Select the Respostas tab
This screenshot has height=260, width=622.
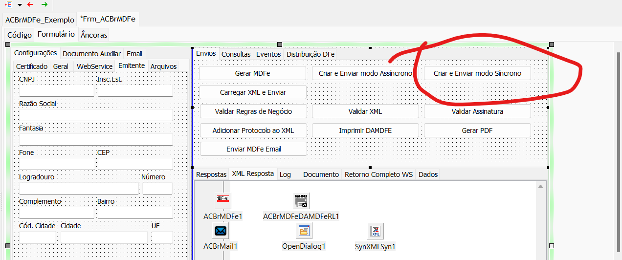pos(211,174)
